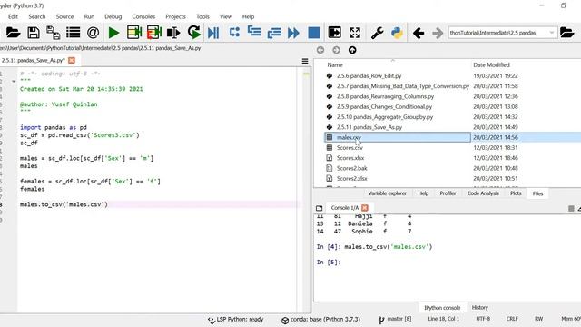Viewport: 581px width, 327px height.
Task: Click the git master branch status
Action: (395, 319)
